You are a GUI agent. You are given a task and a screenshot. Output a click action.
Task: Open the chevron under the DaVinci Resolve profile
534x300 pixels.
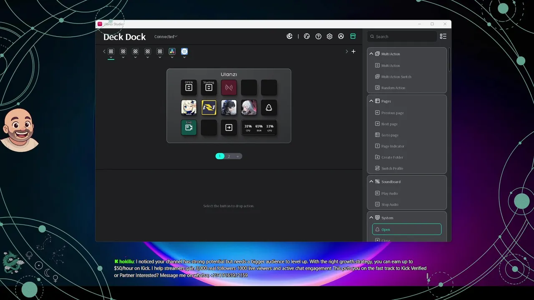click(172, 57)
